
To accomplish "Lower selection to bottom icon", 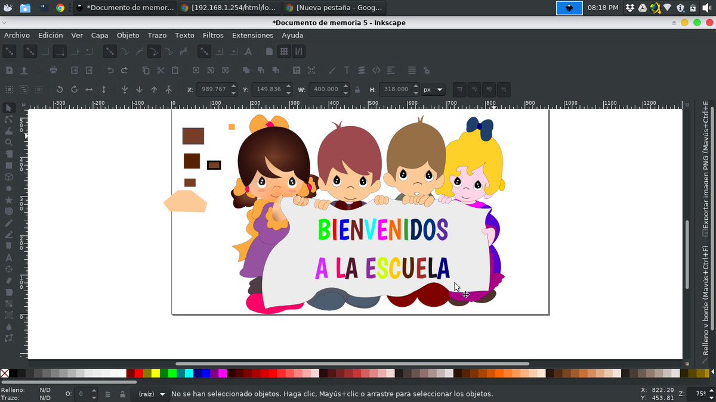I will [125, 89].
